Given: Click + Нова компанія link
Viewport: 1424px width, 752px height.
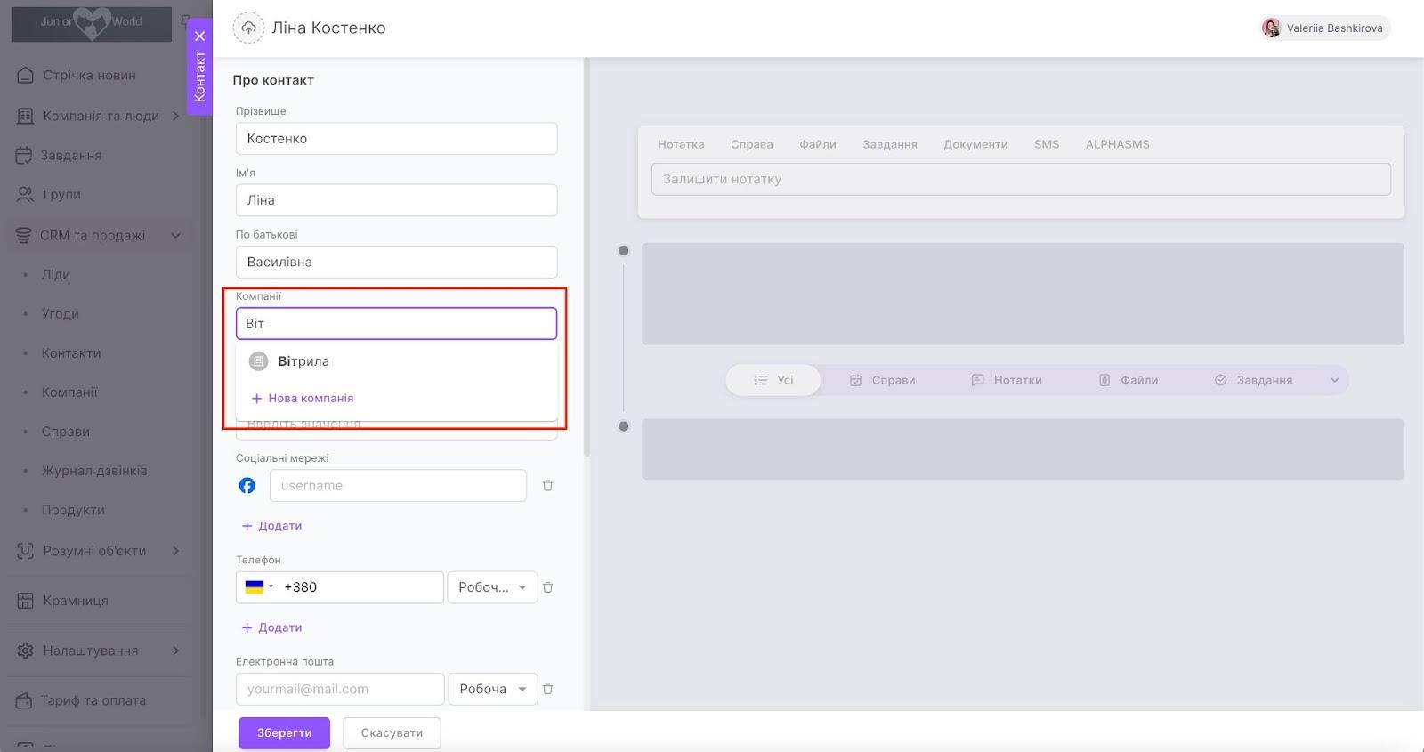Looking at the screenshot, I should [x=303, y=399].
